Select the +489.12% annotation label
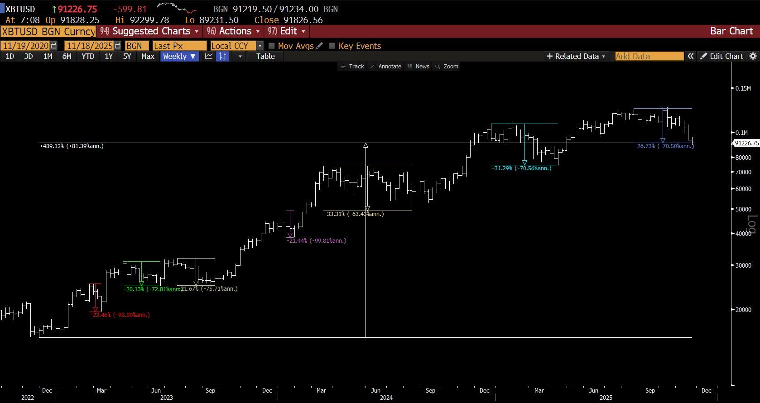The width and height of the screenshot is (760, 403). 72,146
